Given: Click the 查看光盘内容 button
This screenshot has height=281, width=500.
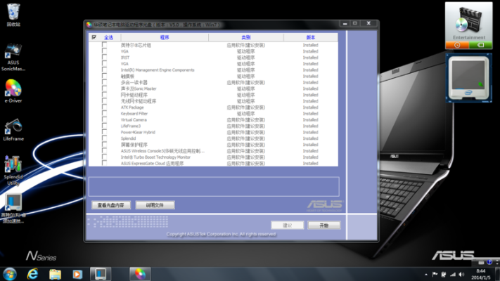Looking at the screenshot, I should (111, 205).
